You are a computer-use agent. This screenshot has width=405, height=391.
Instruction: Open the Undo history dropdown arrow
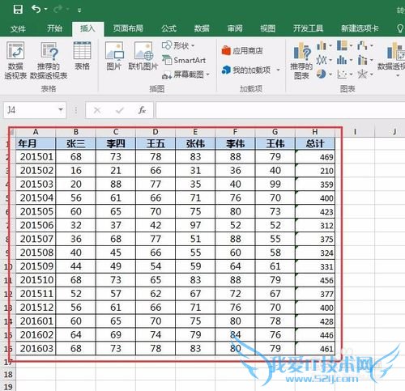point(46,10)
